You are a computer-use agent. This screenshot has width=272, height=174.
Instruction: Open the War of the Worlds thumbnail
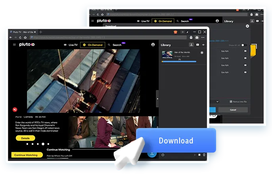tap(167, 54)
